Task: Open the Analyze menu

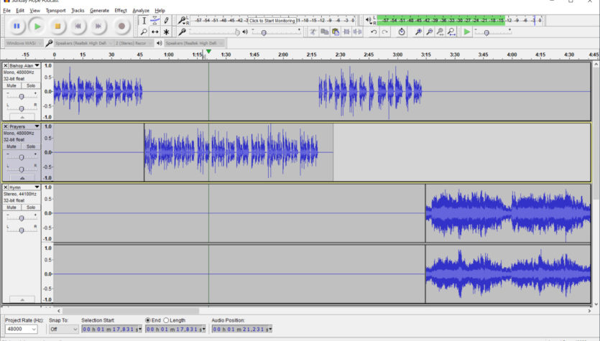Action: (x=141, y=11)
